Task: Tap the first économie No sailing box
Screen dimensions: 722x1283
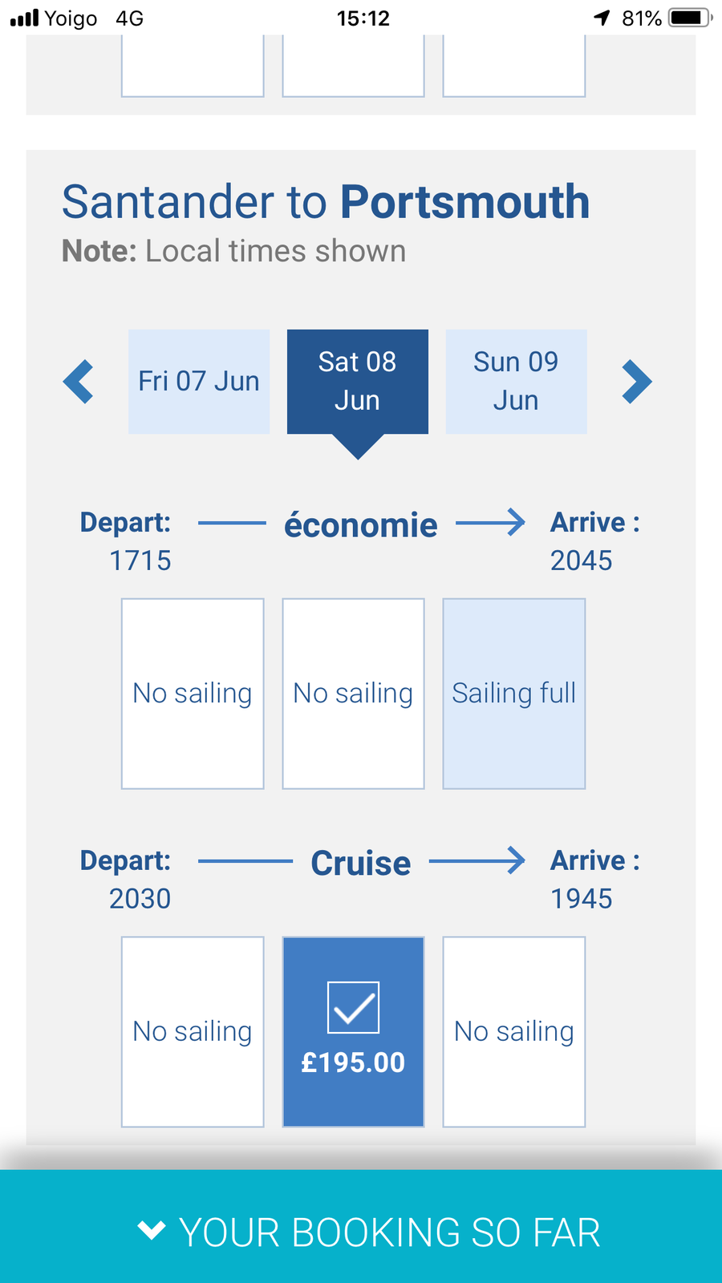Action: click(x=193, y=694)
